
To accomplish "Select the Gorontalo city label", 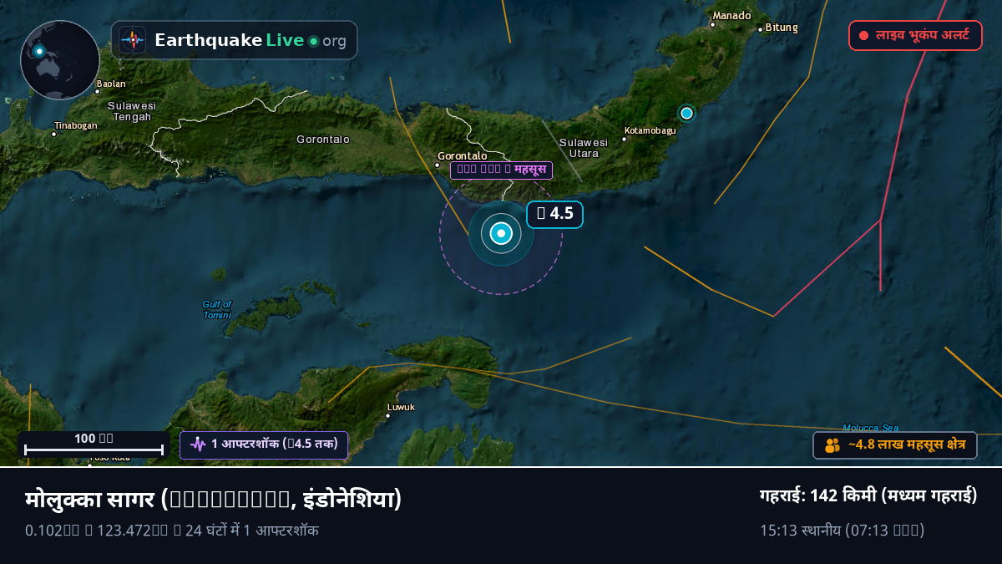I will click(462, 156).
